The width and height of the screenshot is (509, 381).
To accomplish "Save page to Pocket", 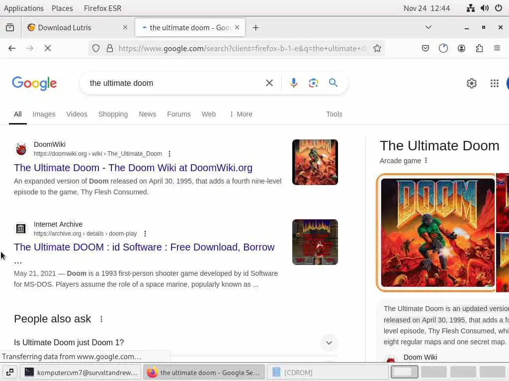I will pos(425,48).
